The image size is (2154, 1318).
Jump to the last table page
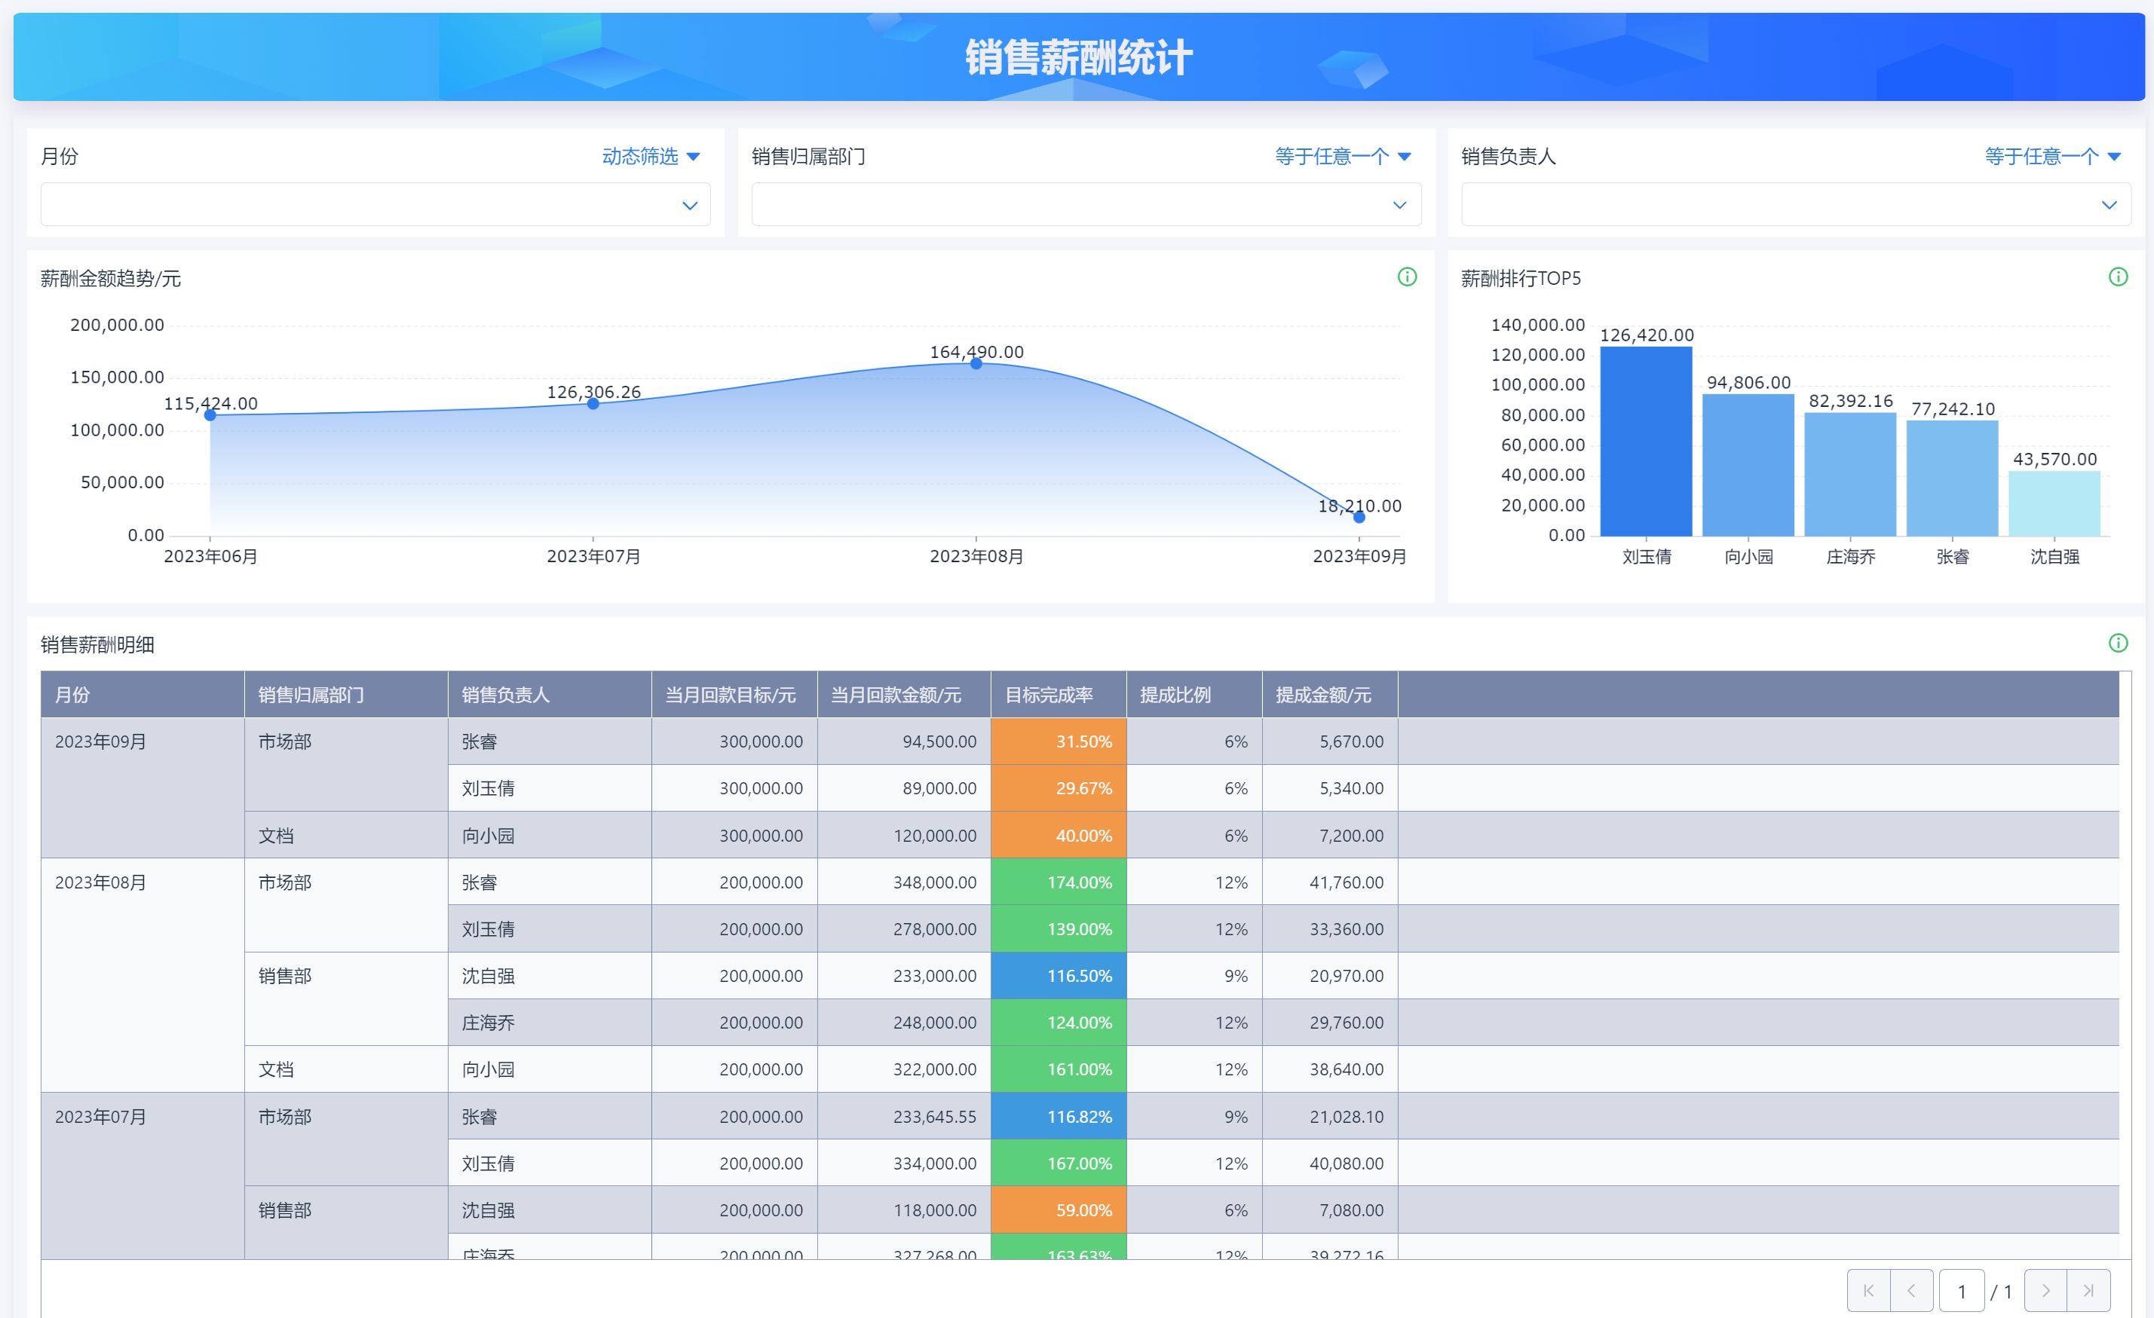2088,1290
